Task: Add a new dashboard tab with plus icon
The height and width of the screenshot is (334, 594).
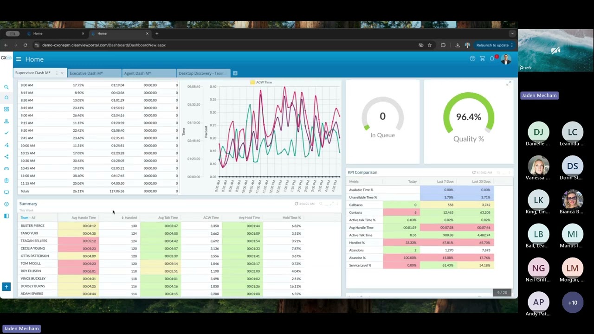Action: tap(235, 73)
